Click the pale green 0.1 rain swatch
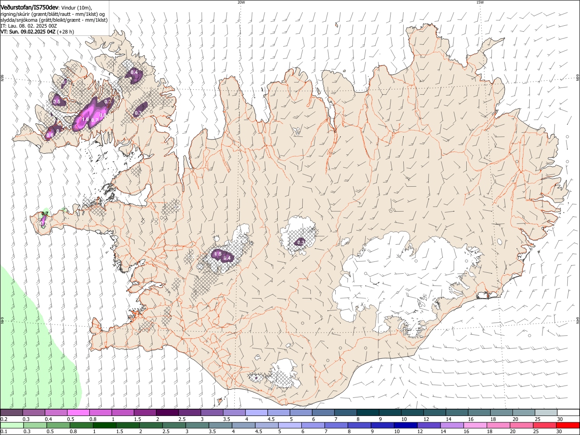The height and width of the screenshot is (435, 580). 11,425
